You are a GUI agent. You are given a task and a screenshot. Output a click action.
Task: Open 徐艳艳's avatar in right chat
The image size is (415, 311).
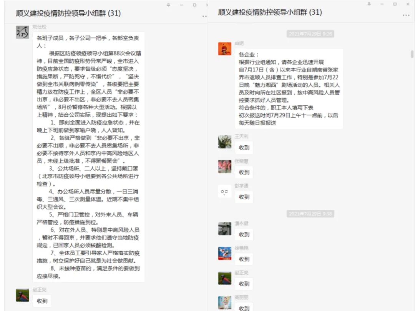pyautogui.click(x=225, y=253)
